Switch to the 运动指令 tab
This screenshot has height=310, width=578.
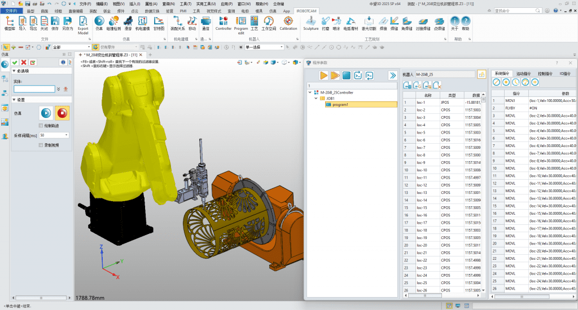click(523, 73)
